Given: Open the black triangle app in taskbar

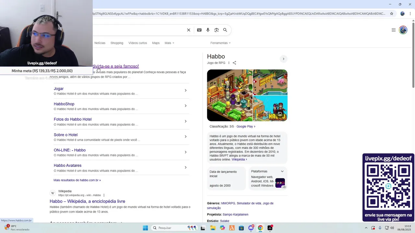Looking at the screenshot, I should click(270, 228).
